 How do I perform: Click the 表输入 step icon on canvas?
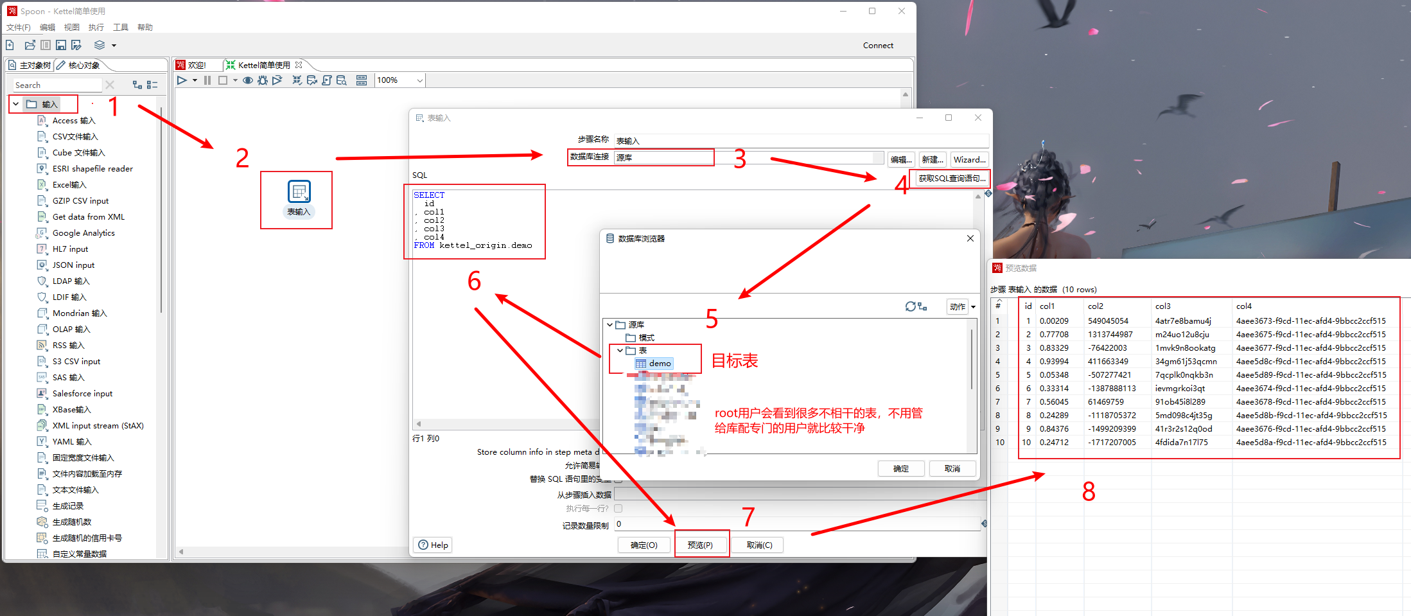[x=299, y=191]
